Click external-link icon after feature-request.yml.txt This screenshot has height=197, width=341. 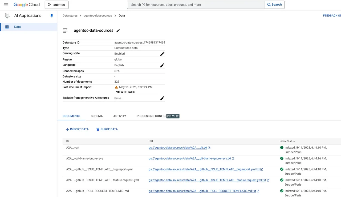click(x=268, y=181)
